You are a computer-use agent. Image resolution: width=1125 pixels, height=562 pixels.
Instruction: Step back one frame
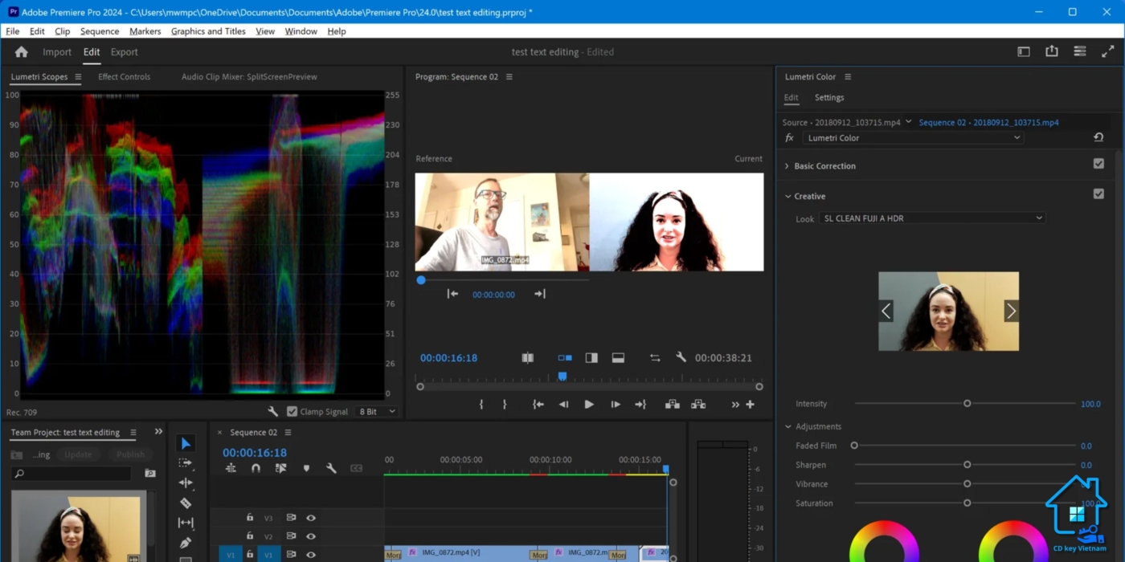click(x=563, y=405)
